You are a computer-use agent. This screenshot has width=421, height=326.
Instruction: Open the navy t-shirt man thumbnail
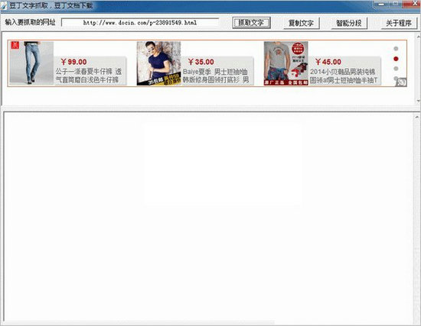[x=158, y=63]
